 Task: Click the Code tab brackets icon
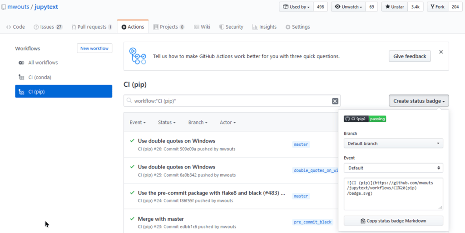pos(8,27)
